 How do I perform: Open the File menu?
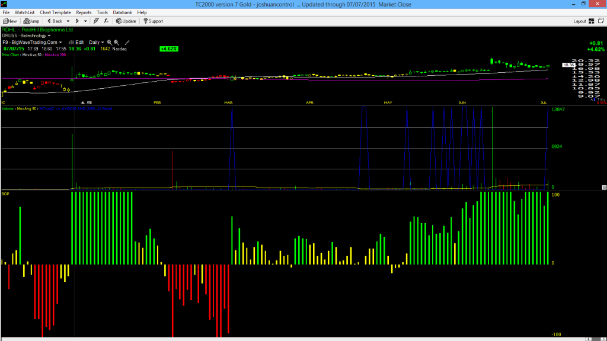pyautogui.click(x=6, y=12)
